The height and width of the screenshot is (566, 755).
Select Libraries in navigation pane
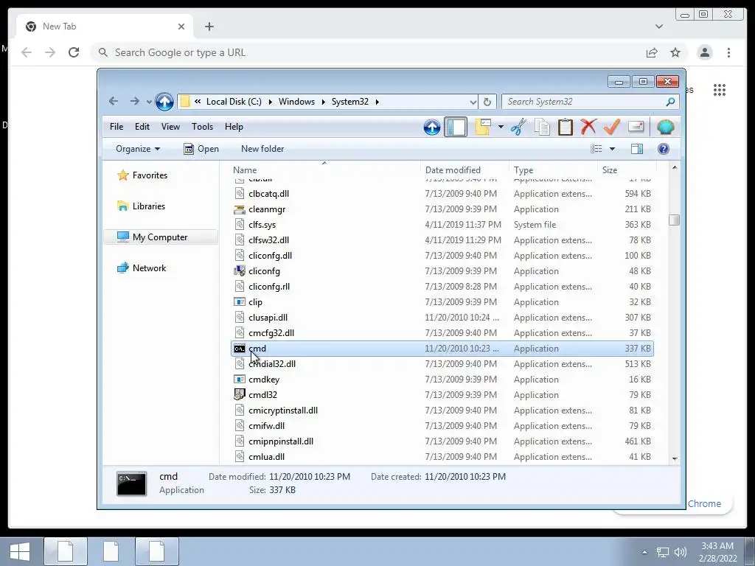(141, 206)
